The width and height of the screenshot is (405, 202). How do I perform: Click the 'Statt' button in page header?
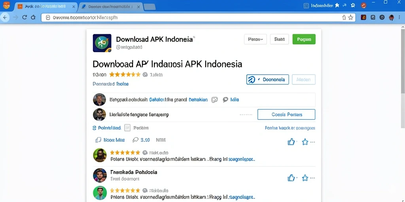pos(280,39)
